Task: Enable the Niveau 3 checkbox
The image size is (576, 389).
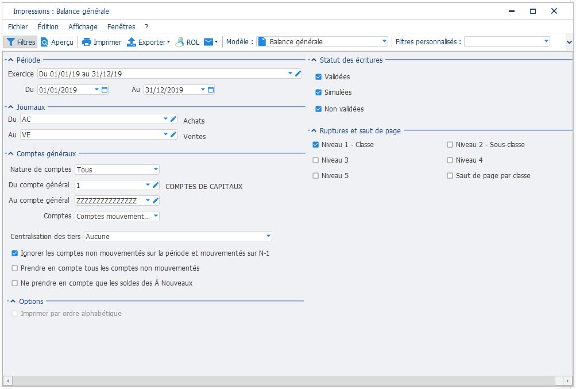Action: [315, 160]
